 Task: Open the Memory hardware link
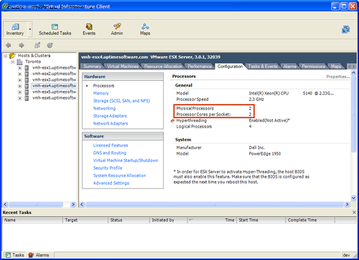(101, 93)
